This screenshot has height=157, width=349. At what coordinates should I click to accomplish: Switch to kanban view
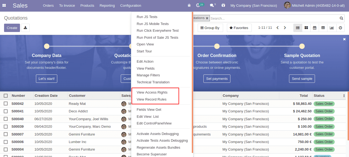tap(306, 28)
